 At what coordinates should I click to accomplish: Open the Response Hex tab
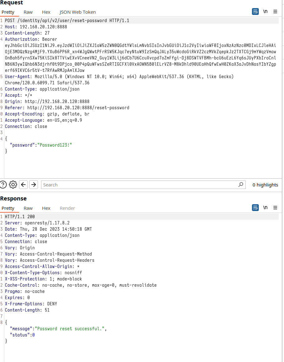tap(46, 208)
